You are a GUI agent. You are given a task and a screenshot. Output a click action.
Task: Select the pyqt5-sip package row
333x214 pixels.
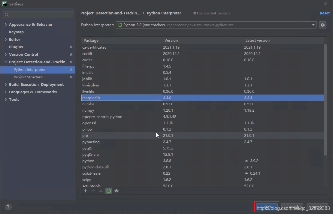(x=203, y=154)
